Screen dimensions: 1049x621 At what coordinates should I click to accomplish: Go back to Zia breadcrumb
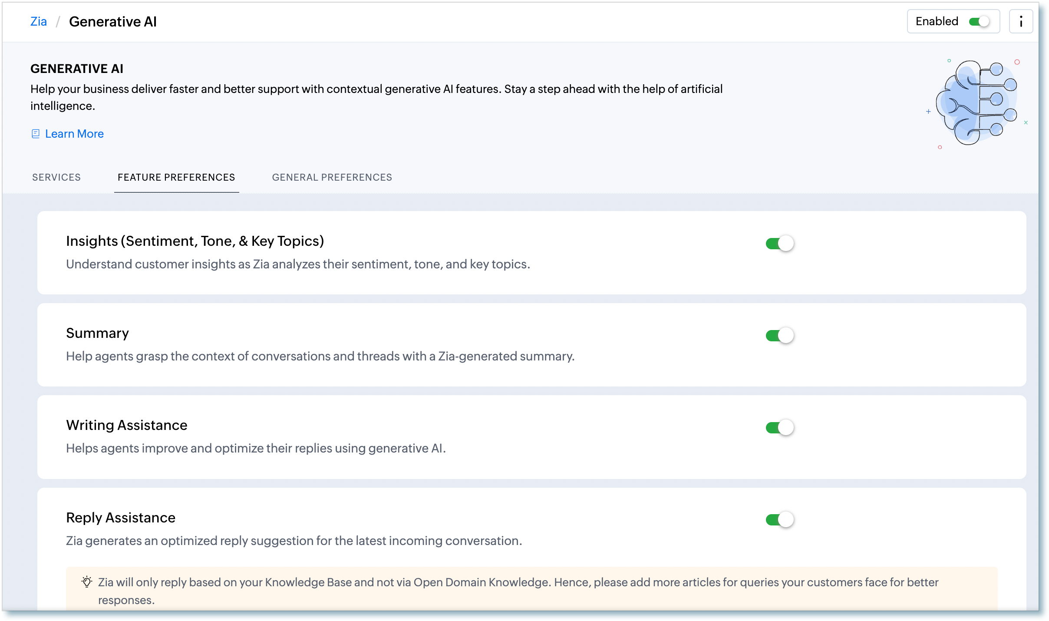(x=38, y=21)
